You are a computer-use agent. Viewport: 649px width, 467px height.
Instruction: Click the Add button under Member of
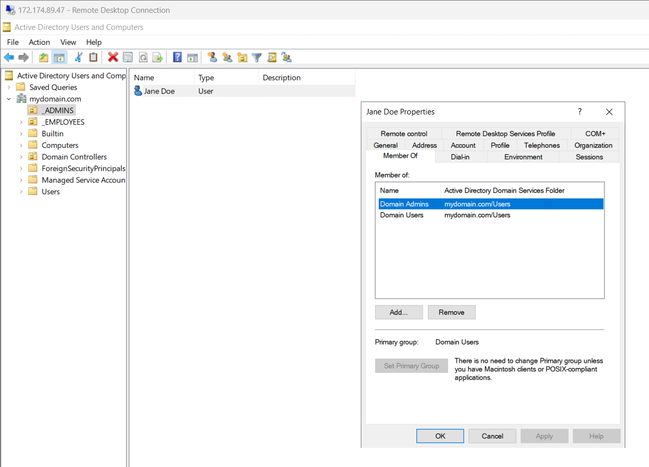pos(398,312)
